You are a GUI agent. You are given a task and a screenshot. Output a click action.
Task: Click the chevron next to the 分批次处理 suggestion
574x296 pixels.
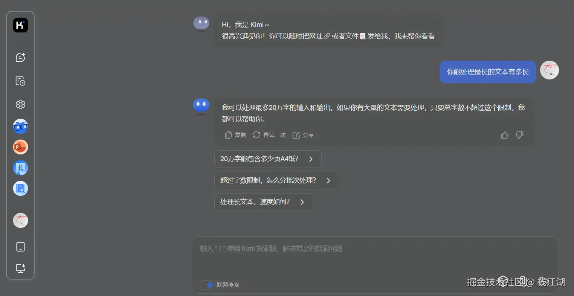tap(328, 181)
